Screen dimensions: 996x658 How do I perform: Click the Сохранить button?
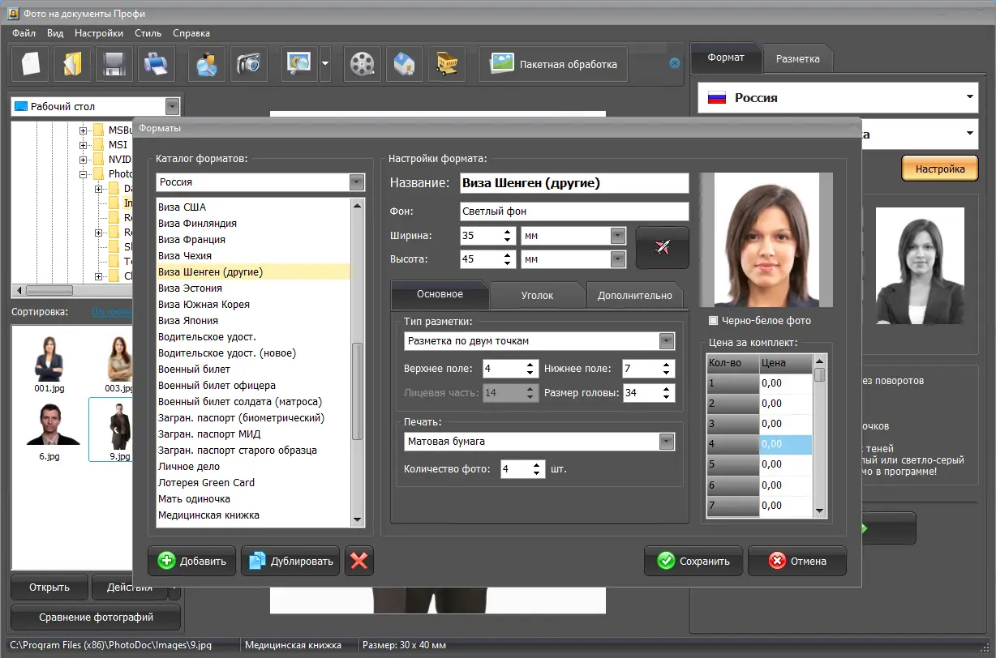pyautogui.click(x=693, y=561)
